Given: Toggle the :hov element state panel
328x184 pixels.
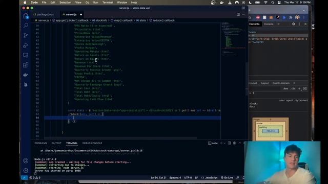Looking at the screenshot, I should 285,88.
